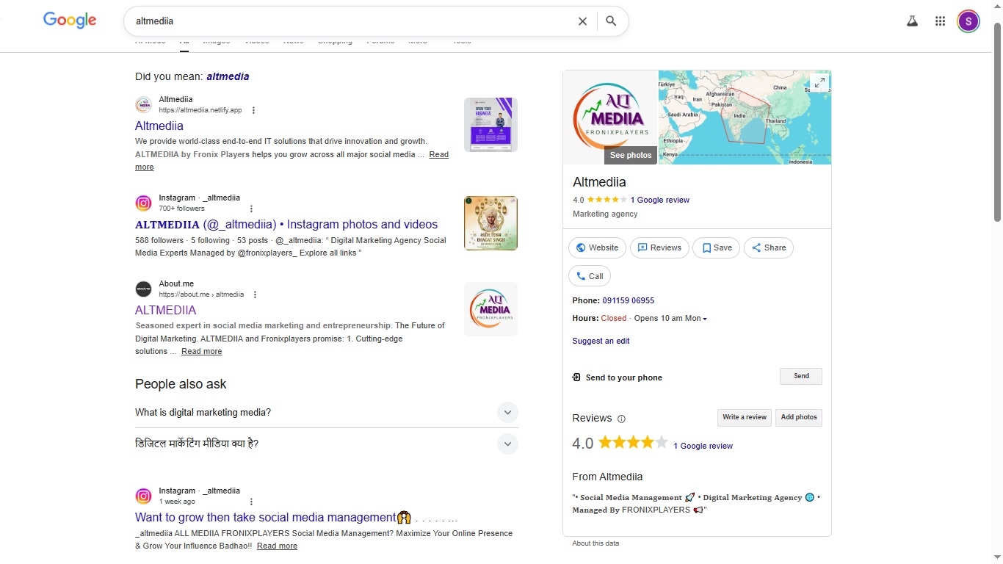Viewport: 1003px width, 564px height.
Task: Expand the Hindi digital marketing question
Action: point(507,444)
